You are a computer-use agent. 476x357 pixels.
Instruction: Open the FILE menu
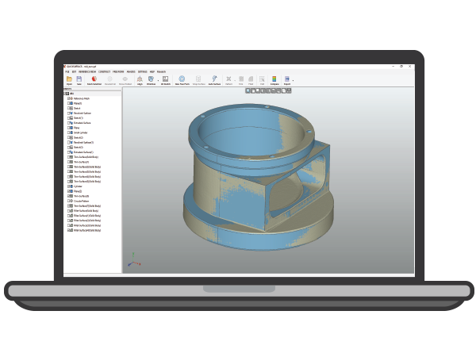67,71
